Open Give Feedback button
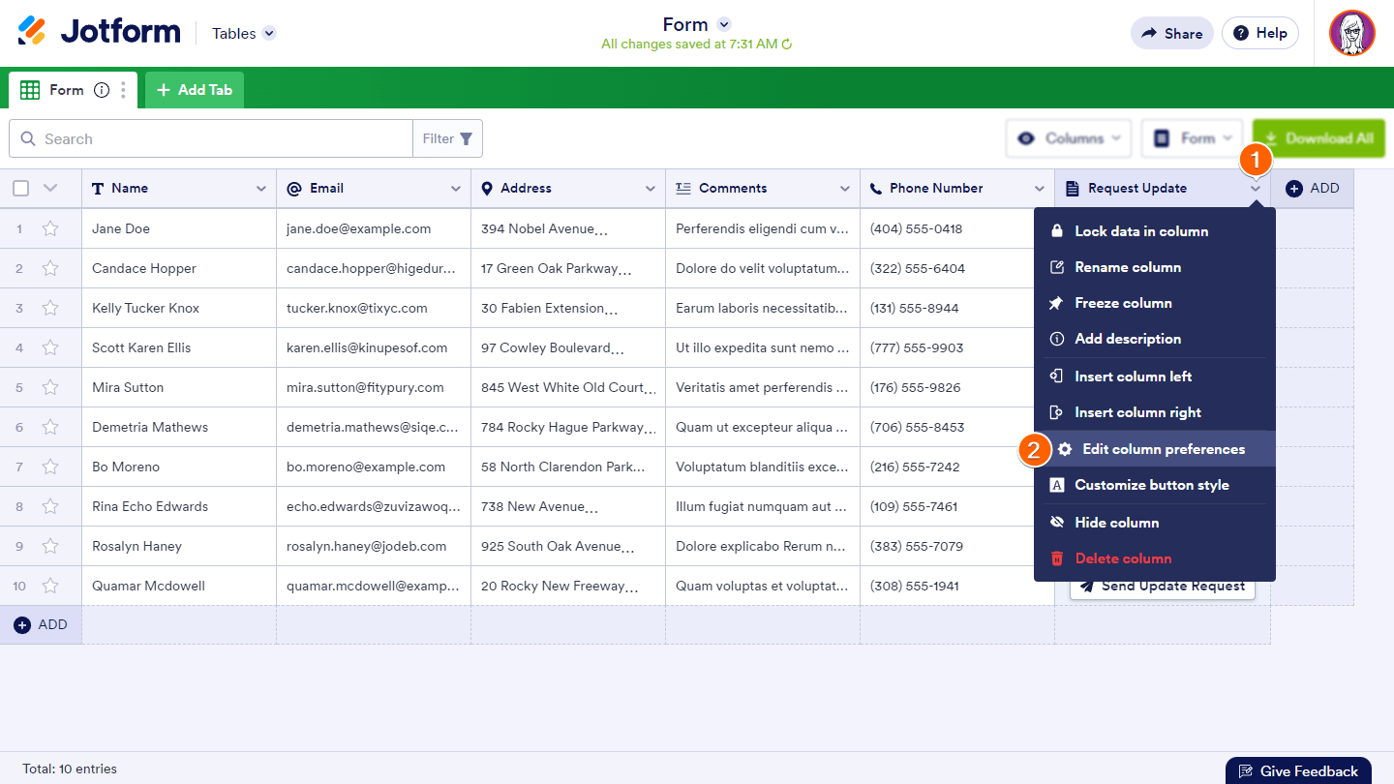Viewport: 1394px width, 784px height. (x=1298, y=771)
